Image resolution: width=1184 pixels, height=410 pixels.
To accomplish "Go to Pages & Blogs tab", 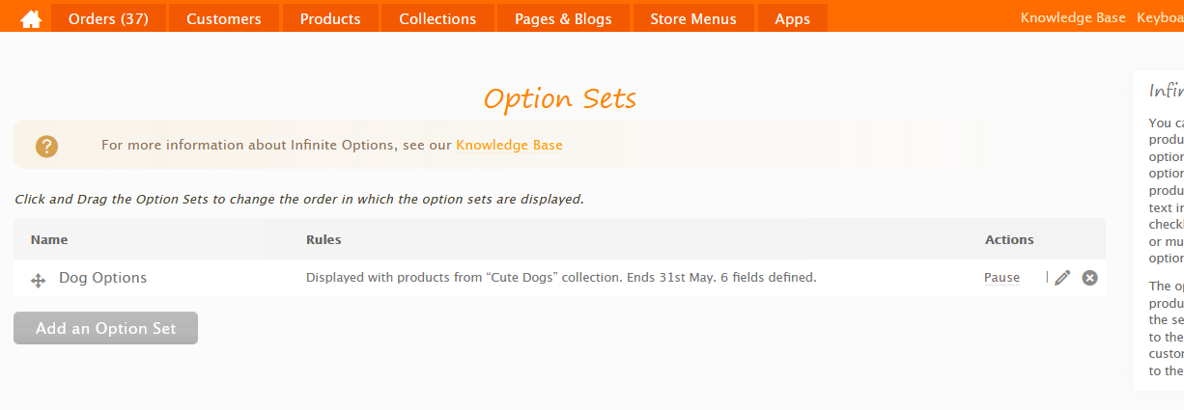I will click(563, 18).
